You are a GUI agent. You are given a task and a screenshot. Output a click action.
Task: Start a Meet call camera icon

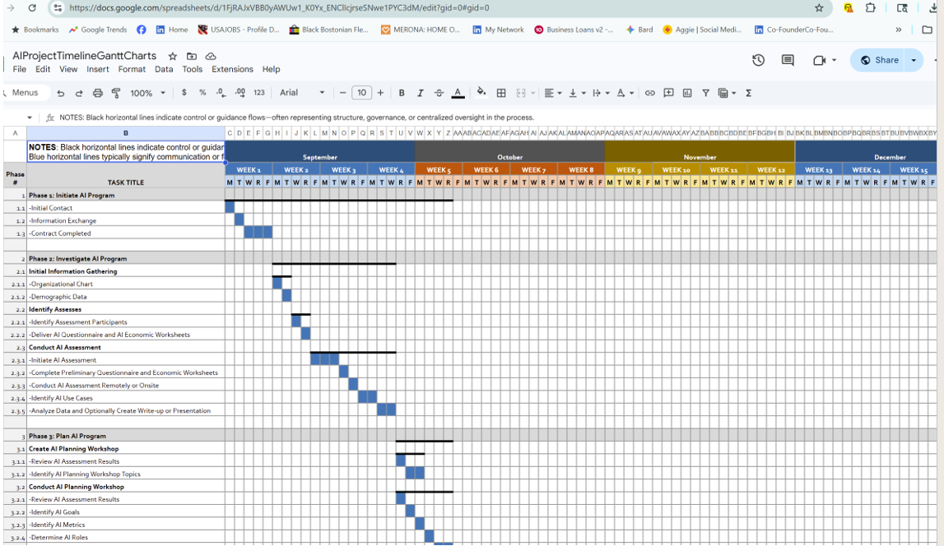819,60
